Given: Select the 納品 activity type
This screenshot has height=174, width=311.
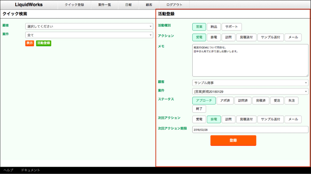Looking at the screenshot, I should coord(214,27).
